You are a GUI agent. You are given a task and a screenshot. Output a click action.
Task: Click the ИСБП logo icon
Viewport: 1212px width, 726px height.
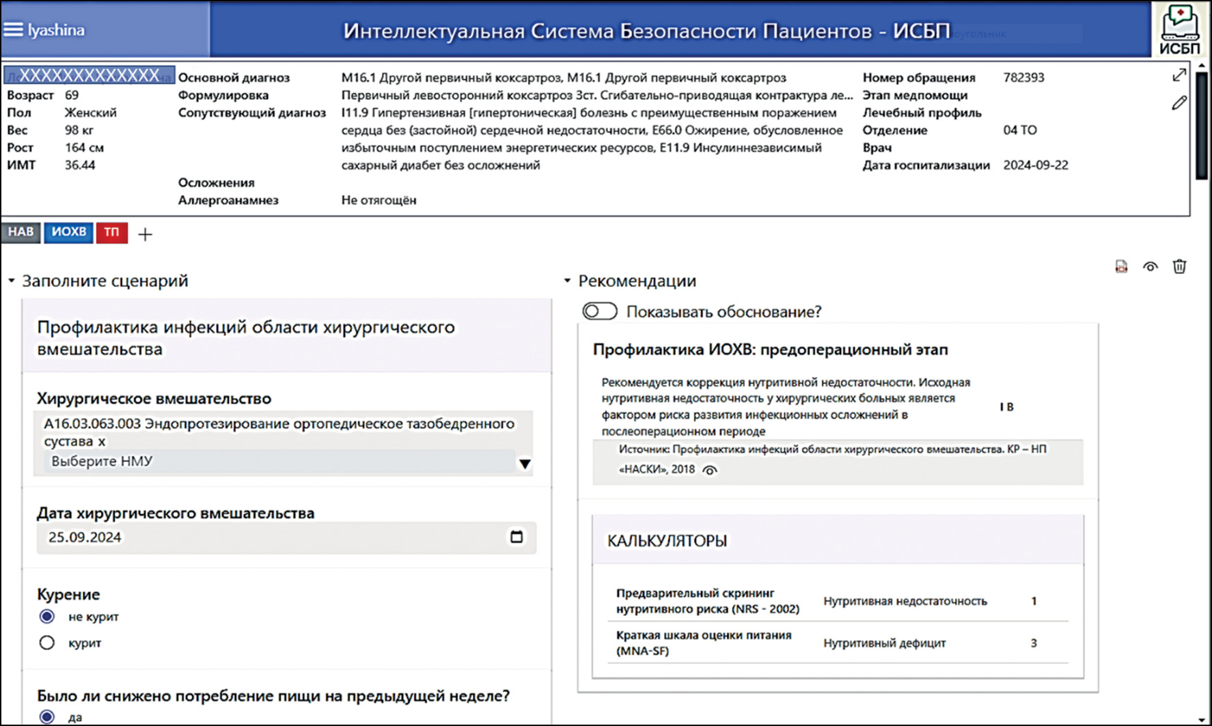1179,29
